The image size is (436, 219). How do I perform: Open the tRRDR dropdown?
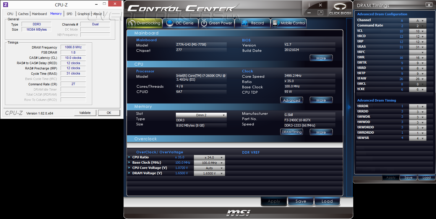click(418, 107)
